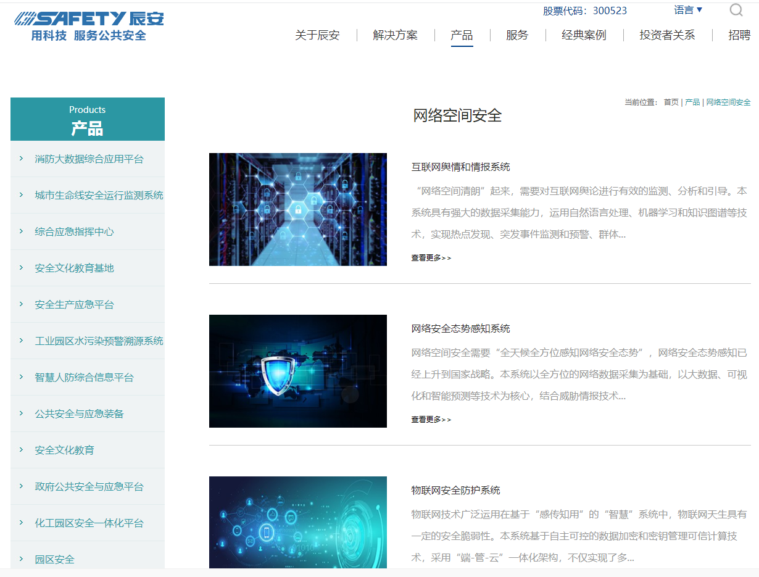Viewport: 759px width, 577px height.
Task: Click chevron beside 消防大数据综合应用平台
Action: [22, 159]
